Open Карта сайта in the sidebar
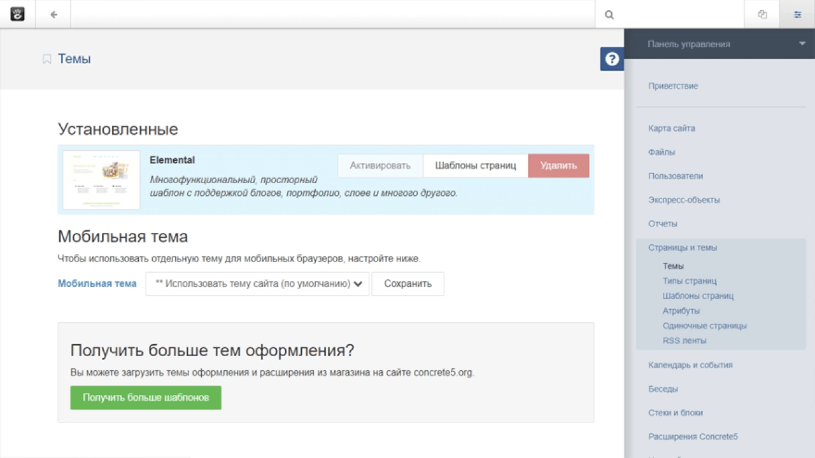 tap(672, 128)
